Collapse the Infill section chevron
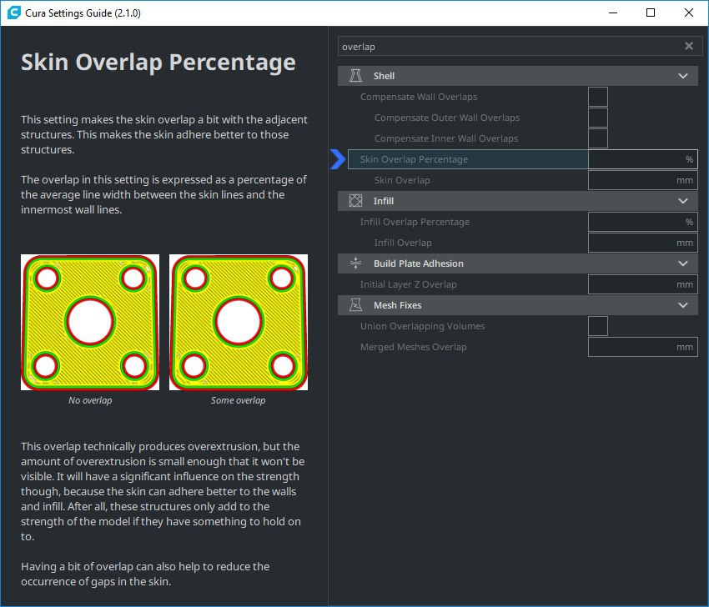Image resolution: width=709 pixels, height=607 pixels. [x=683, y=201]
